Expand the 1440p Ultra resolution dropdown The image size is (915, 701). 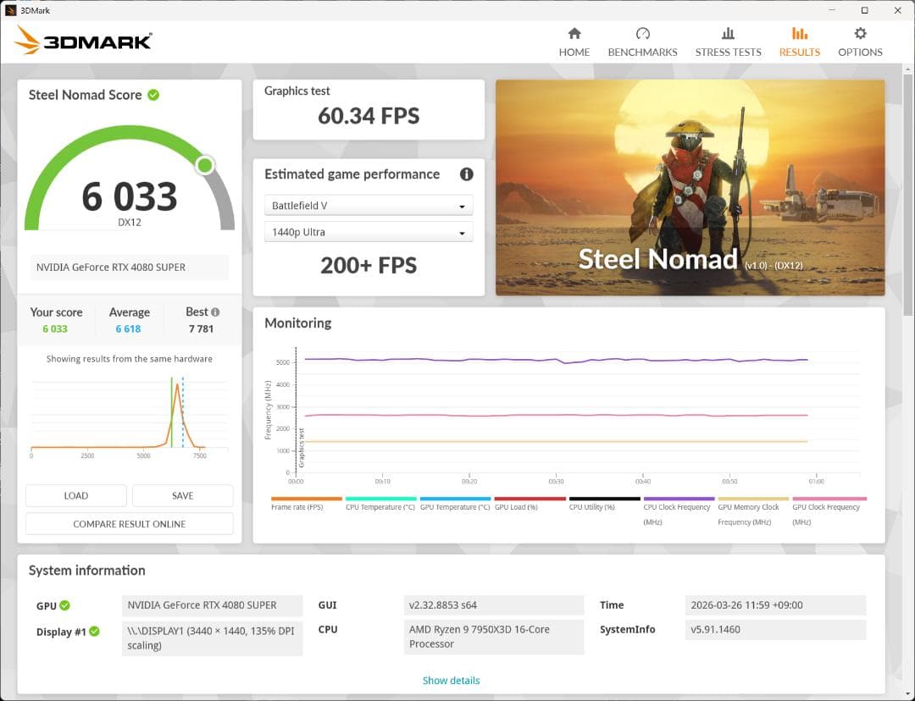pos(369,231)
